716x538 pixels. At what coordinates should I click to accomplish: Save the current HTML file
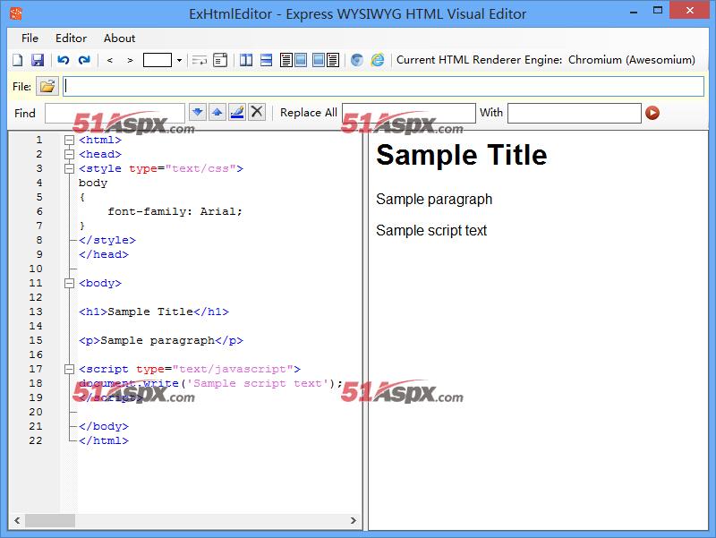pyautogui.click(x=38, y=60)
